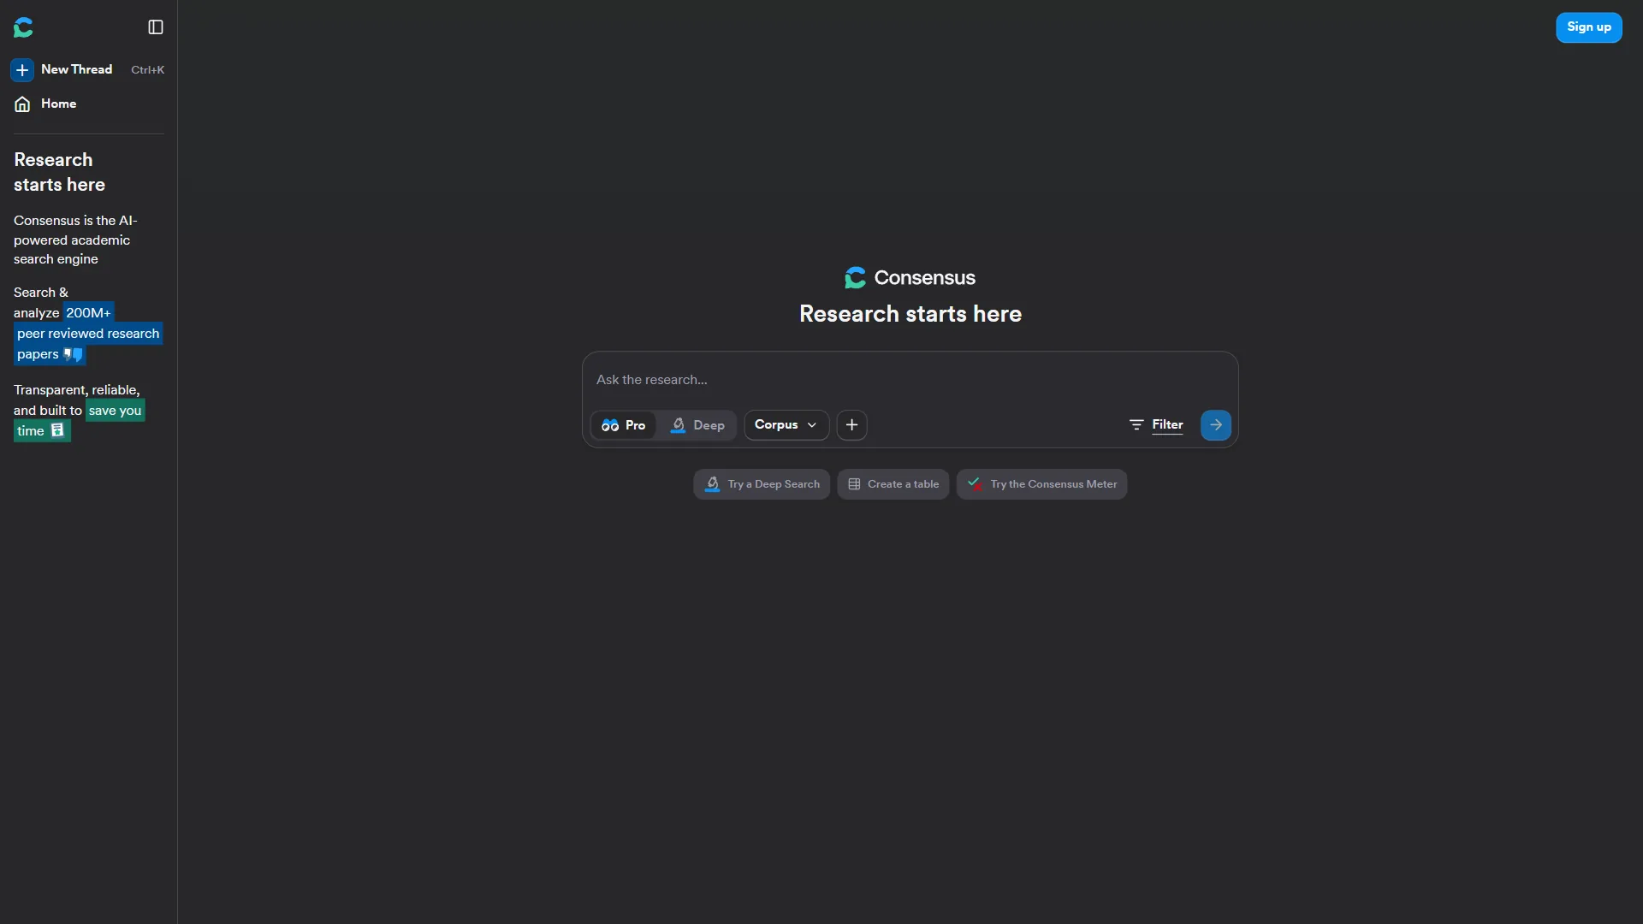The image size is (1643, 924).
Task: Submit search with the arrow button
Action: coord(1215,425)
